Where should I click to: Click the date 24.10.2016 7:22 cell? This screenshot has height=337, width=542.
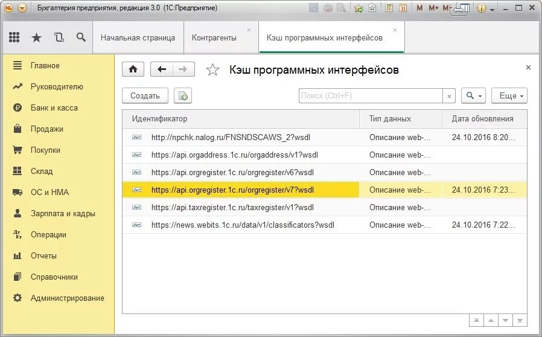(x=483, y=225)
